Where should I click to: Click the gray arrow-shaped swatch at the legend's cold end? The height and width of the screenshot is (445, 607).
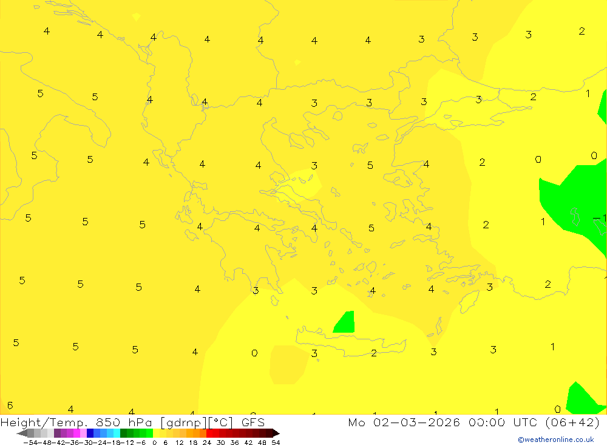tap(22, 433)
